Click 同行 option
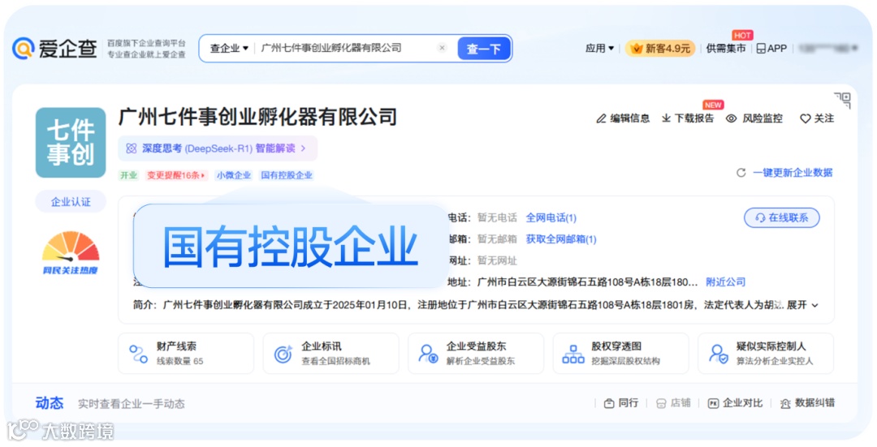The width and height of the screenshot is (877, 447). (x=621, y=403)
